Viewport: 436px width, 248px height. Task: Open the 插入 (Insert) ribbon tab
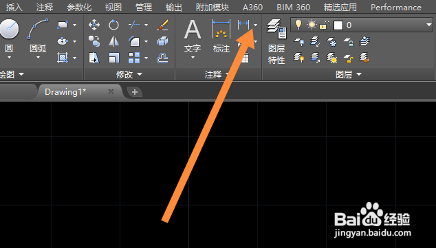(x=14, y=8)
